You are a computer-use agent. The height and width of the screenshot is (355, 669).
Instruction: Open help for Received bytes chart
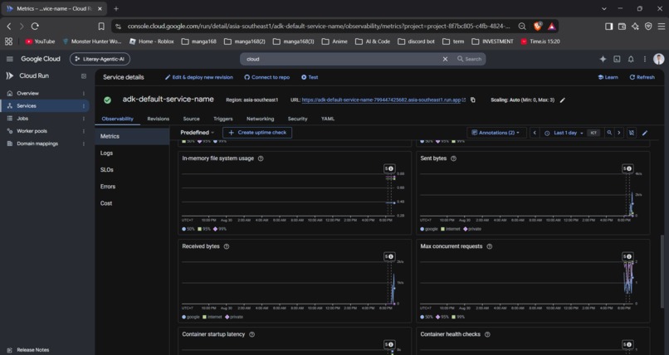[x=227, y=246]
